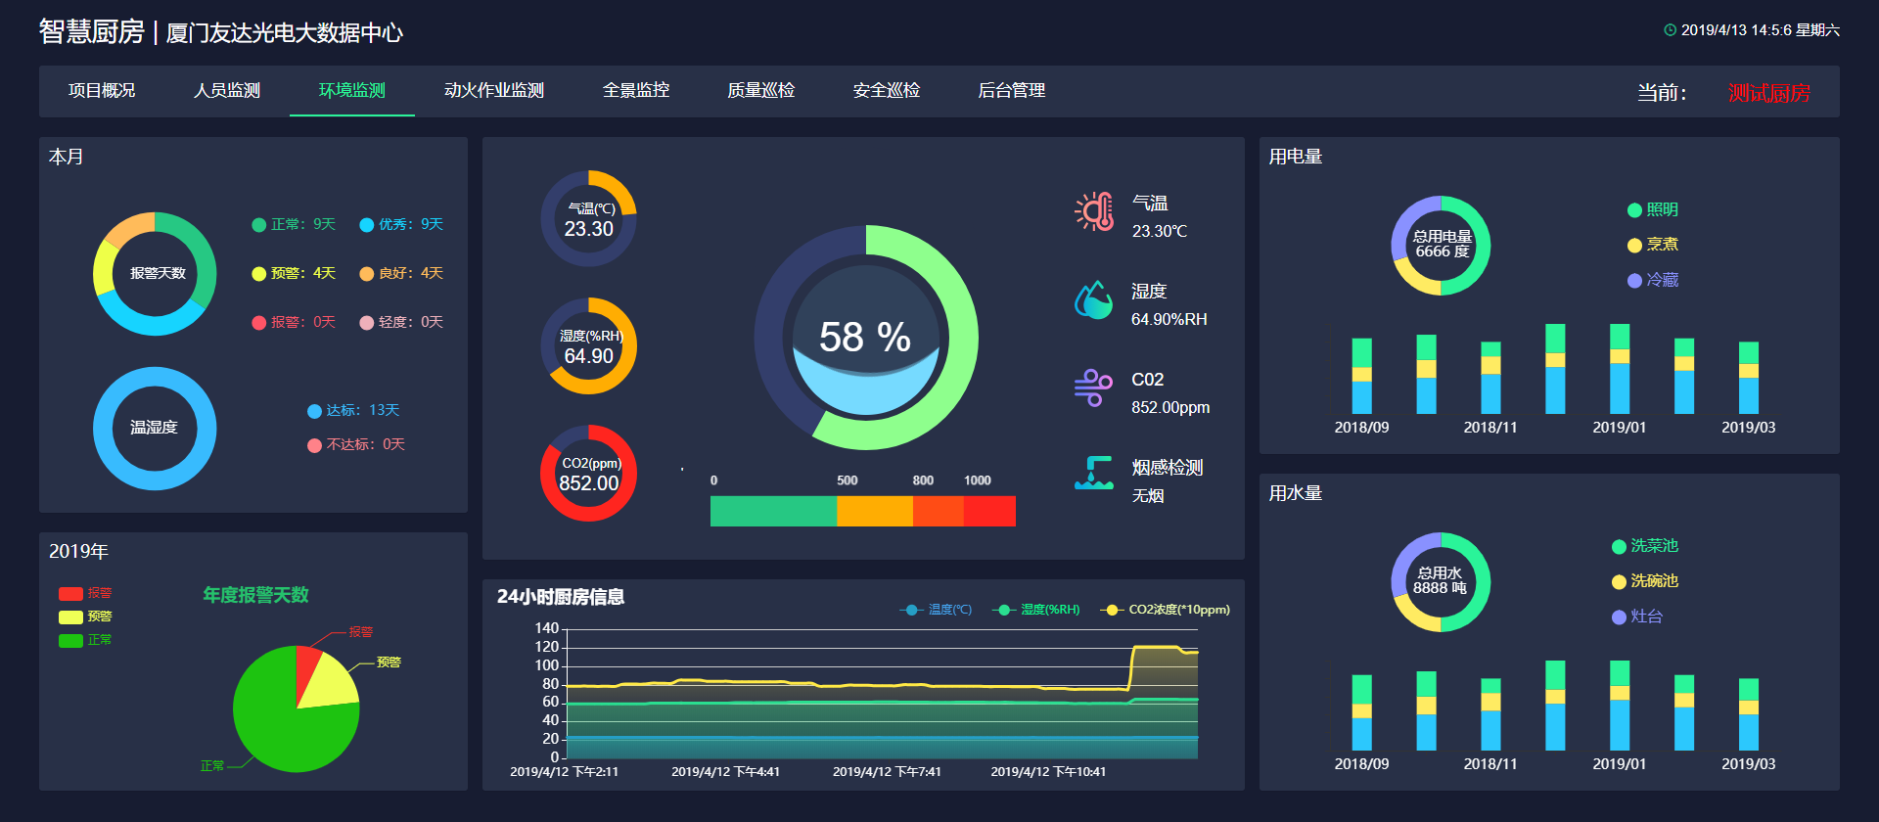Open the 人员监测 tab
This screenshot has width=1879, height=822.
(x=227, y=91)
